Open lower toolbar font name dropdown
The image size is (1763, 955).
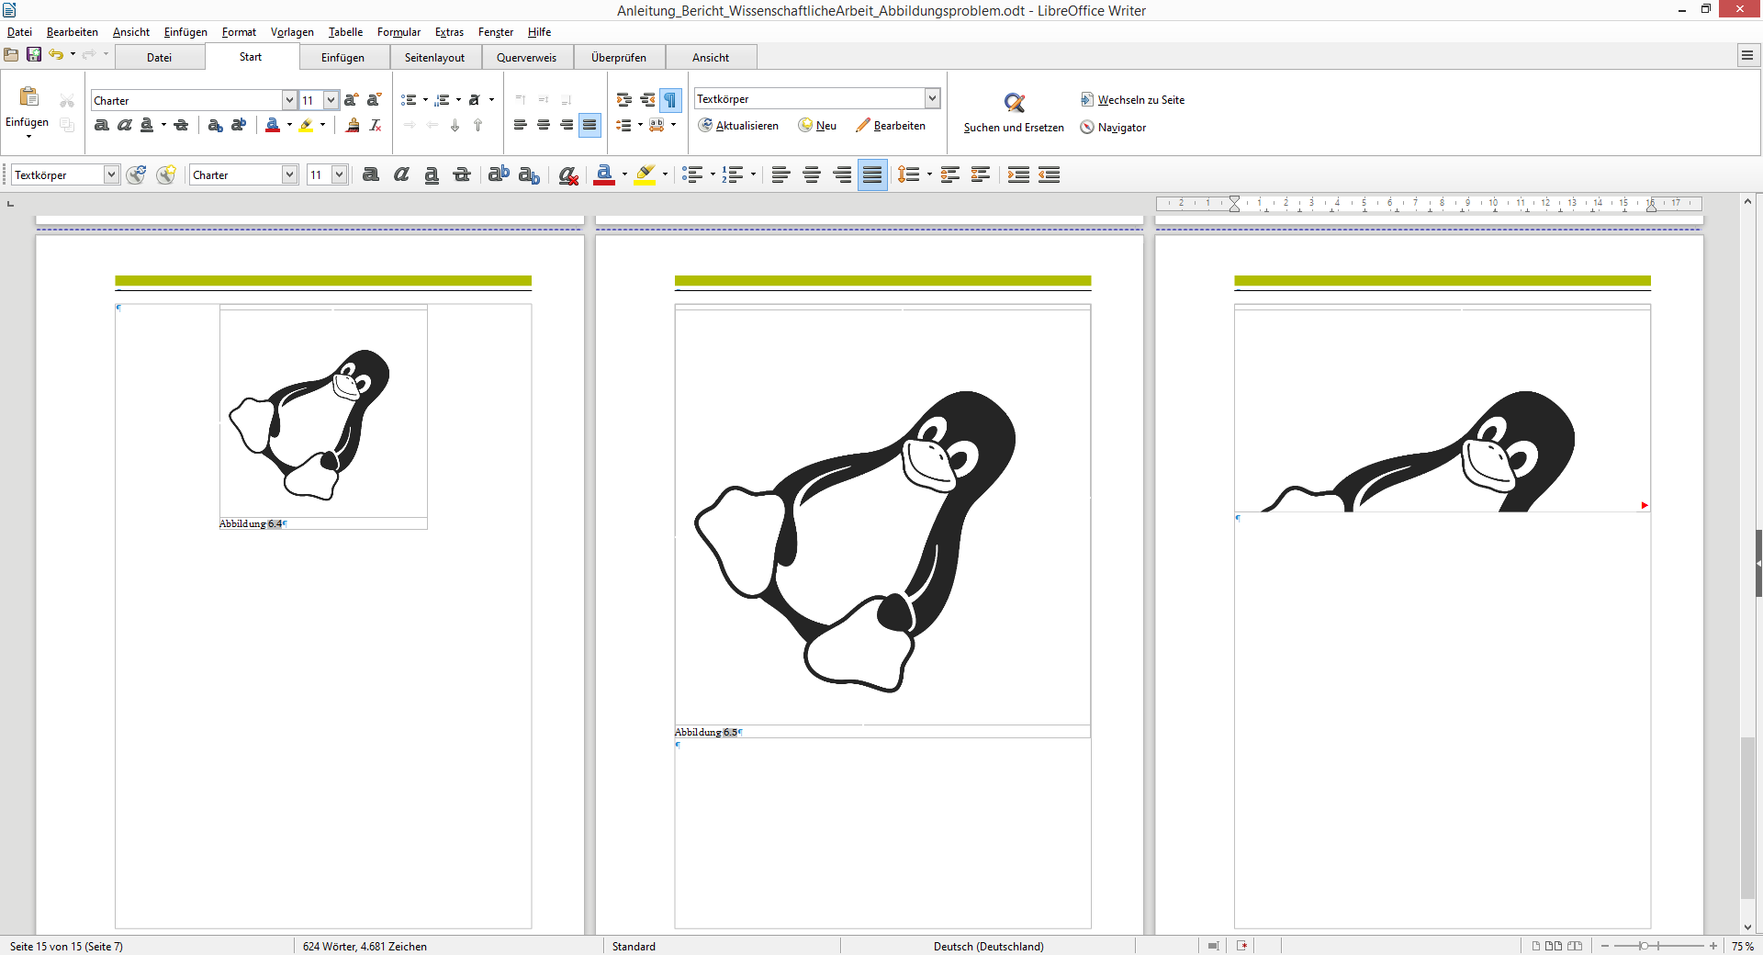coord(289,174)
